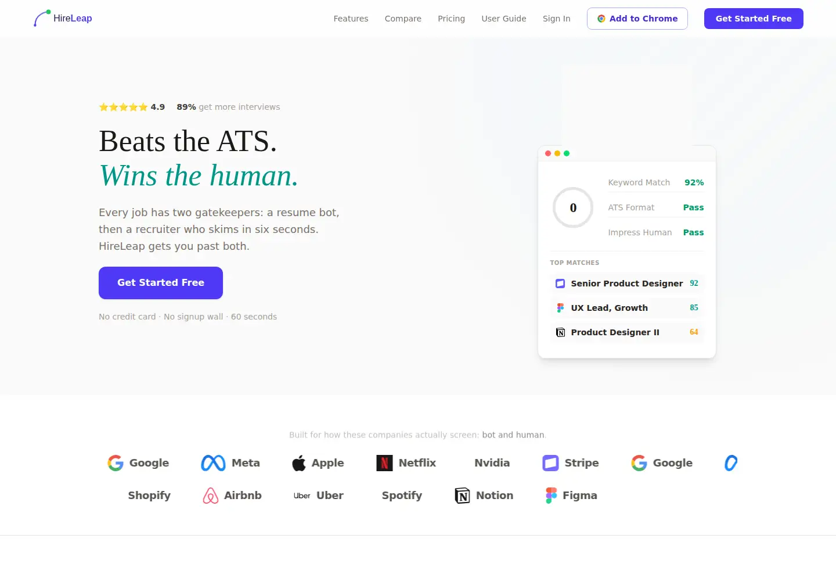Click Notion icon next to Product Designer II

(x=560, y=332)
